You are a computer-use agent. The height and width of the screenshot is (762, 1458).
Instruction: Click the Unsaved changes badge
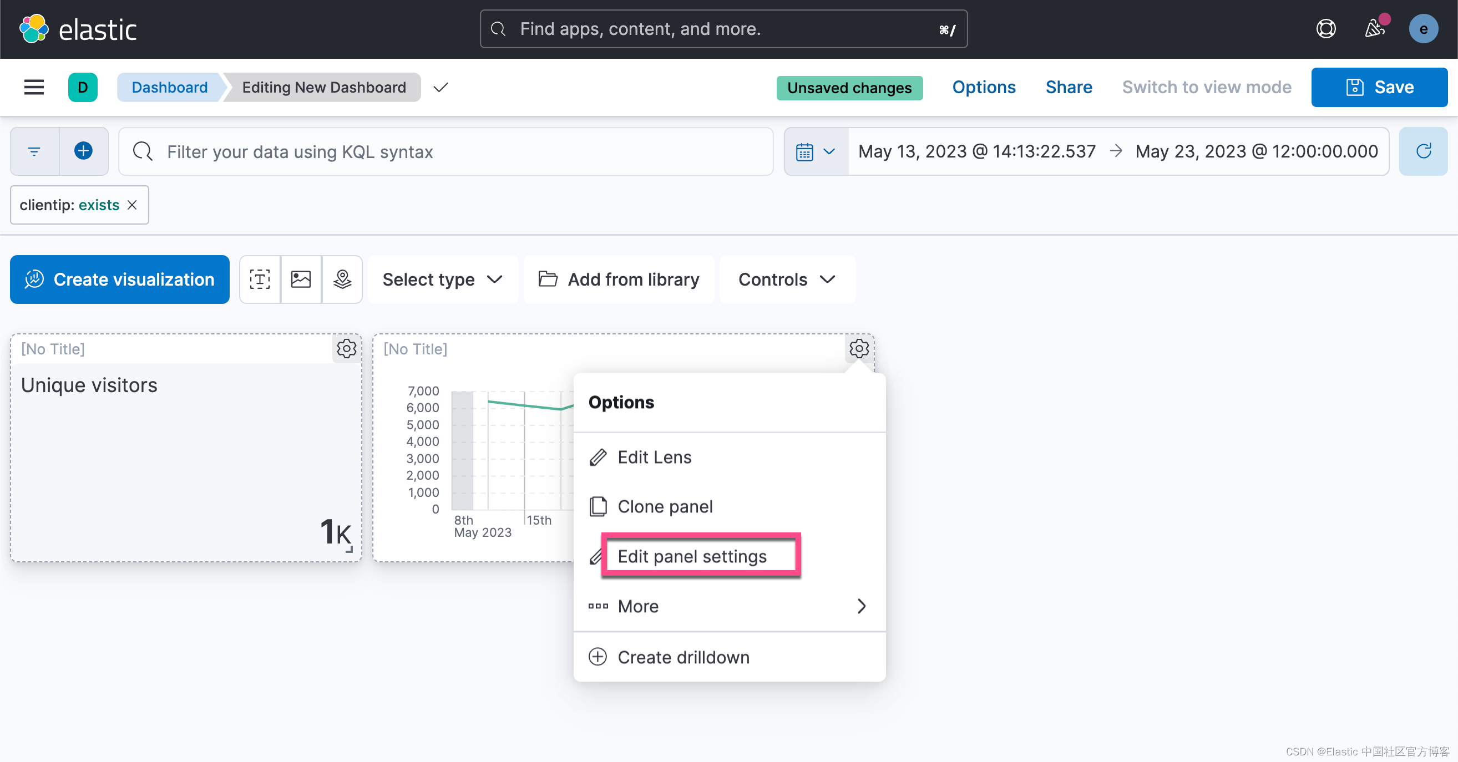tap(849, 88)
